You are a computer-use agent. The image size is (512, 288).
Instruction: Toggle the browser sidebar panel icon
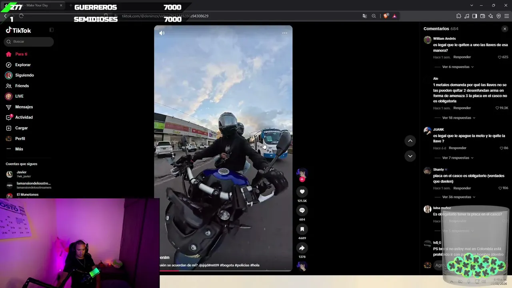coord(474,16)
